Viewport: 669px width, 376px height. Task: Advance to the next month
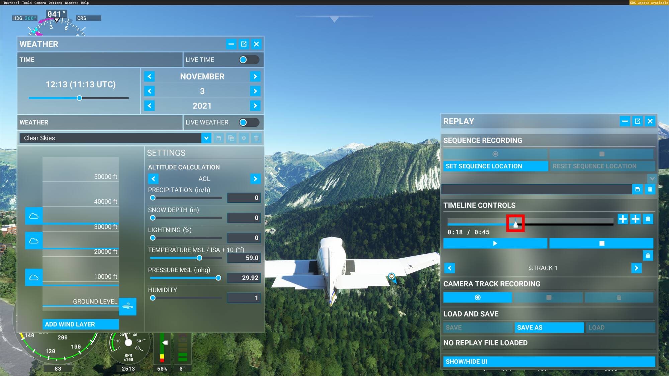coord(255,77)
